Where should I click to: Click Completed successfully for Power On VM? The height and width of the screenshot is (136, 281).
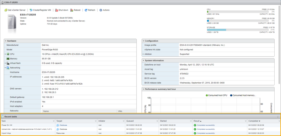coord(206,125)
